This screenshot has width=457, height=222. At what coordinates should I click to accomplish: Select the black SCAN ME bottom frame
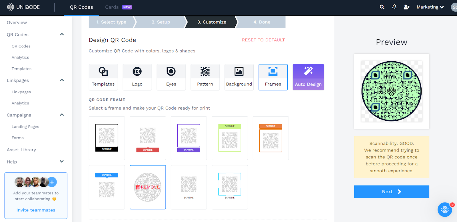107,138
